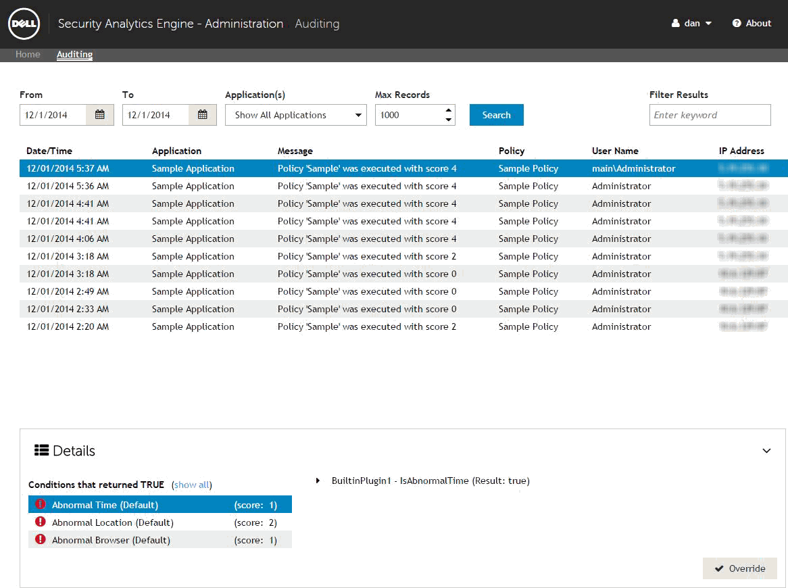Click the Abnormal Browser warning icon
The width and height of the screenshot is (788, 588).
coord(41,540)
